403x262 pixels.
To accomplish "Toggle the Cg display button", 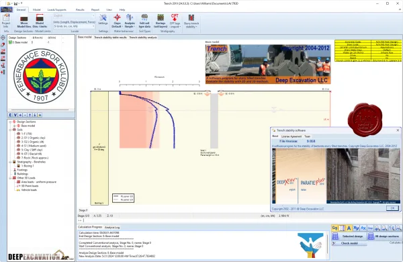I will click(x=334, y=228).
